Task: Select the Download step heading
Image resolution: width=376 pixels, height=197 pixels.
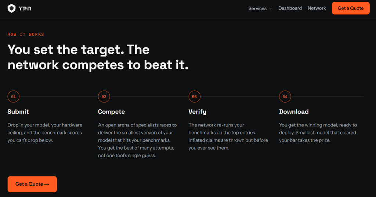Action: (x=294, y=112)
